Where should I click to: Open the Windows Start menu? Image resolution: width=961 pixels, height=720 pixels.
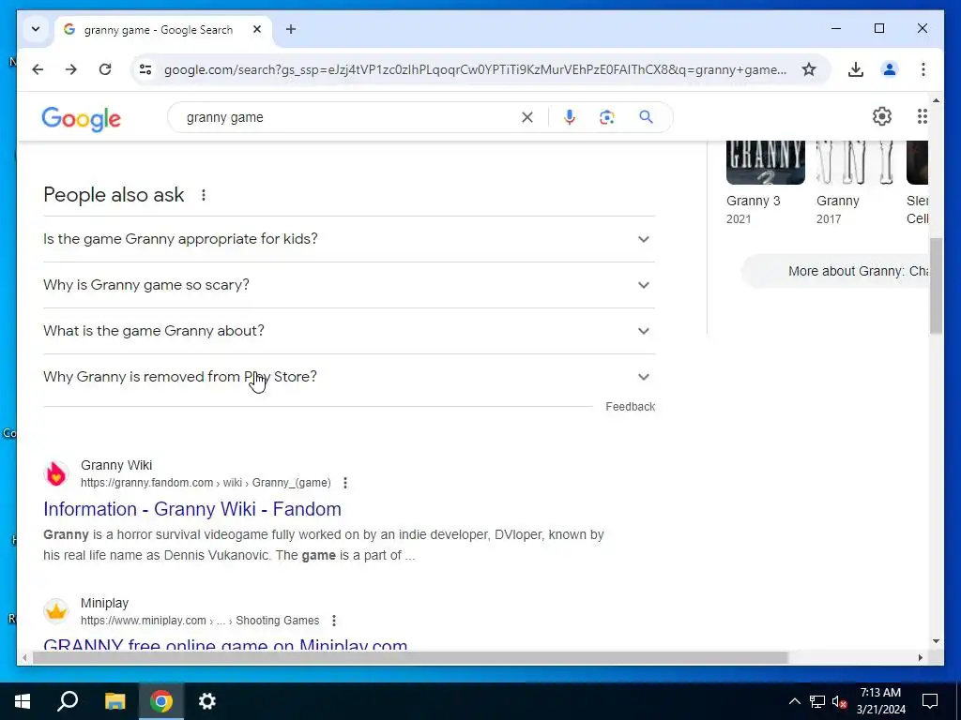point(23,701)
